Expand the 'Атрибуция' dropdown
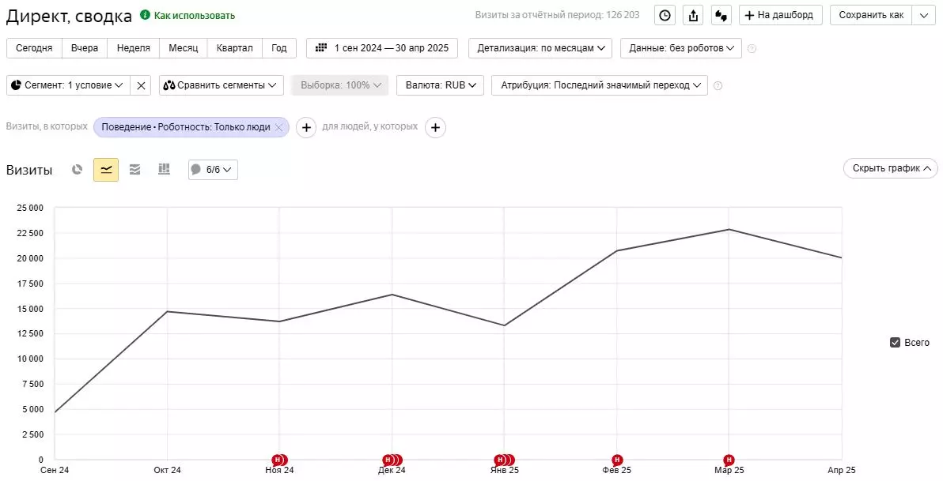The image size is (943, 481). pos(599,85)
